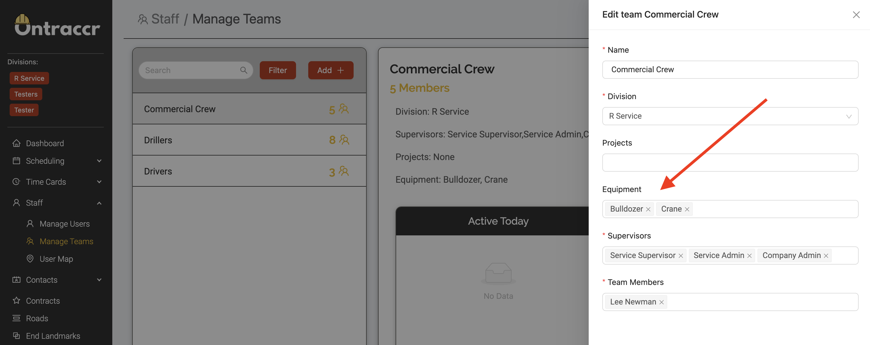Toggle the Testers division tag
The image size is (870, 345).
click(26, 94)
